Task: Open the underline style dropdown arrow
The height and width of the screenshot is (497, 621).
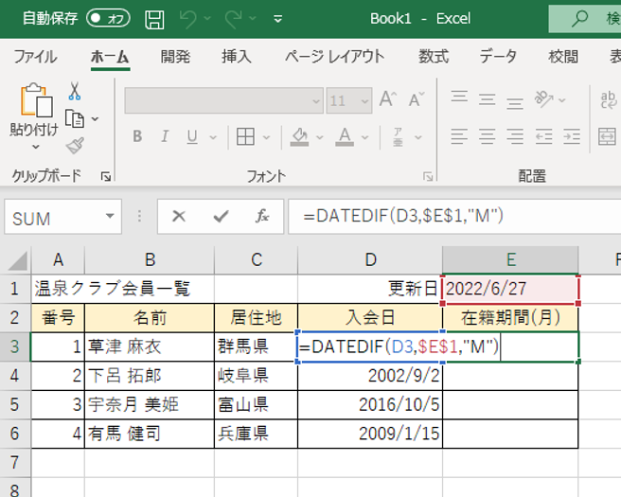Action: 213,137
